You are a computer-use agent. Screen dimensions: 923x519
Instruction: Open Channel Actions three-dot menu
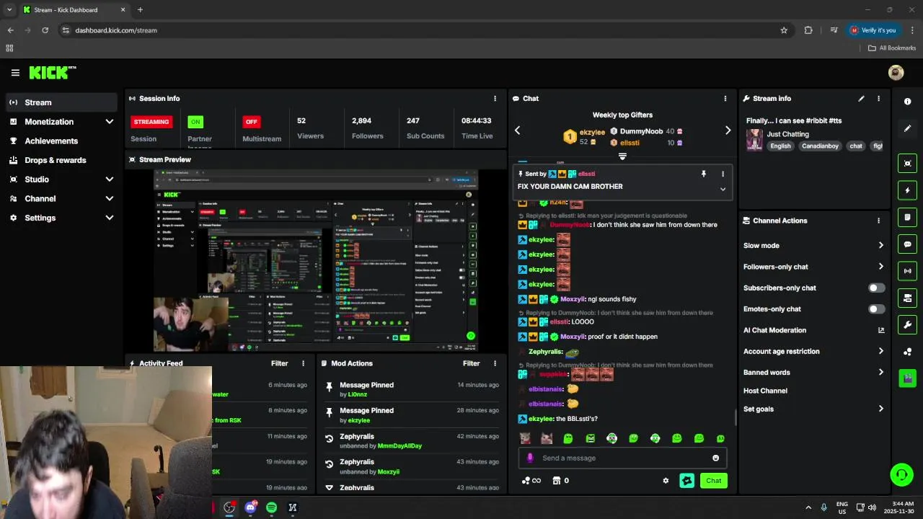coord(878,221)
